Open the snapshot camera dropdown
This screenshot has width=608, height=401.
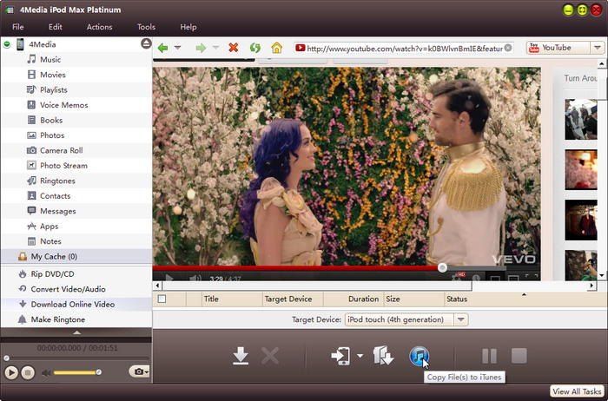[x=139, y=371]
